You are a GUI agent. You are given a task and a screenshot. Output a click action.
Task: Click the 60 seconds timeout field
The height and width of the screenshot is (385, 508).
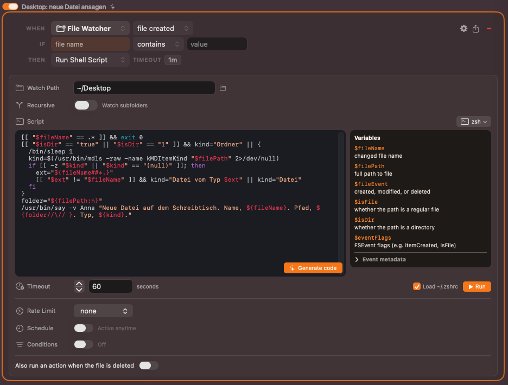pos(110,286)
